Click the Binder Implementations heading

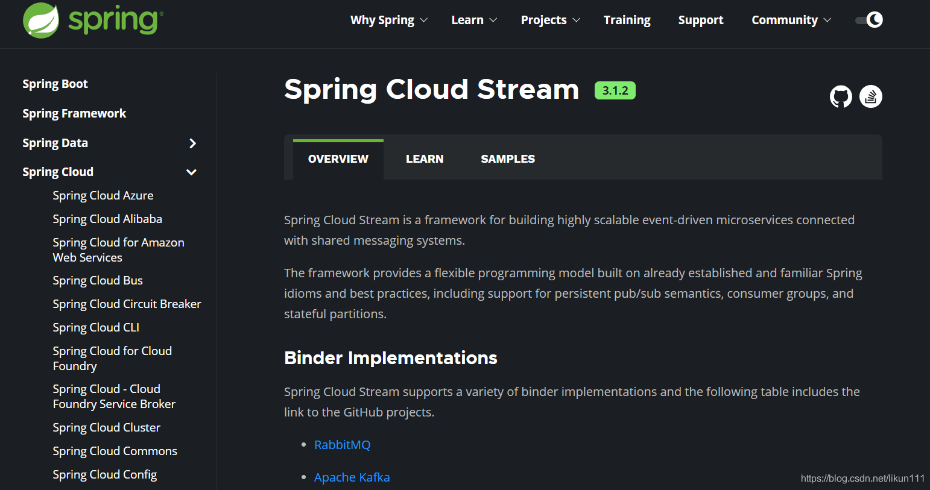click(391, 358)
